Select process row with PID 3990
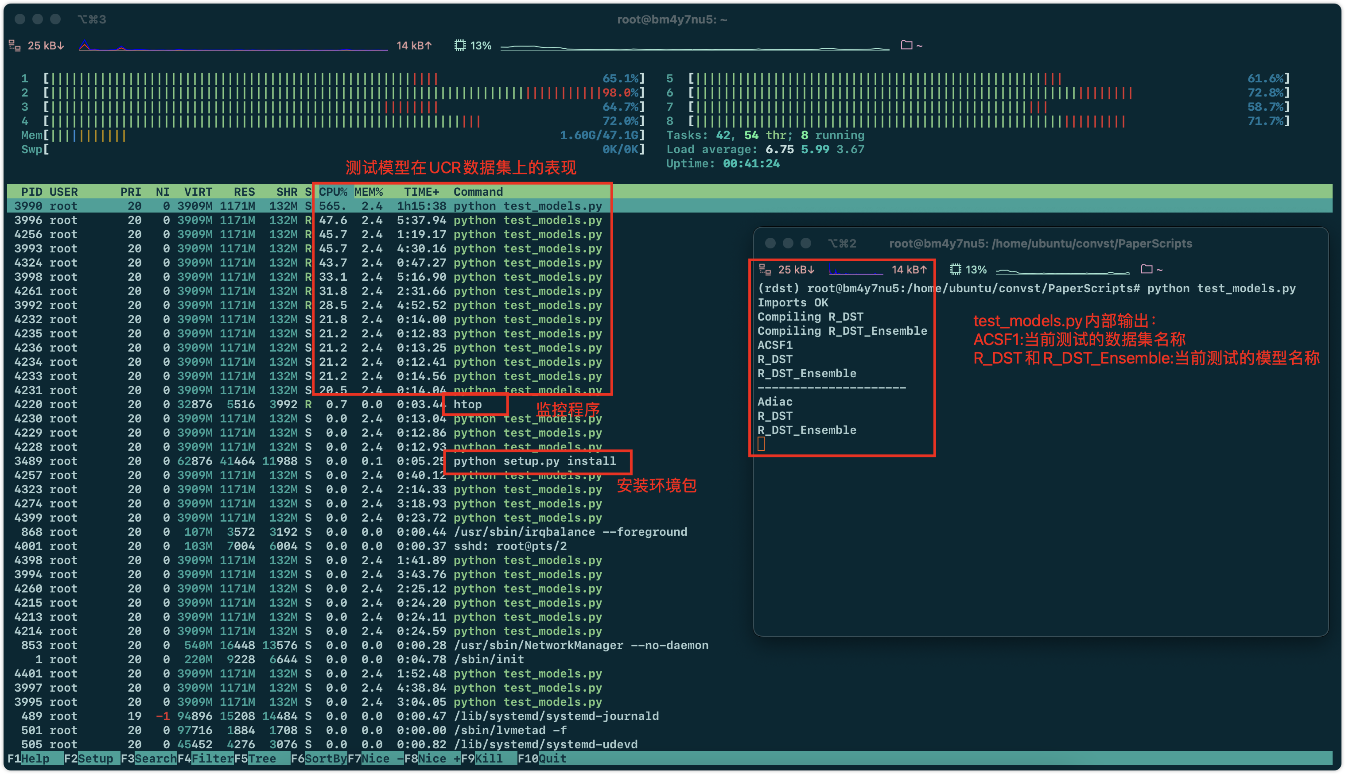1345x774 pixels. click(x=669, y=206)
